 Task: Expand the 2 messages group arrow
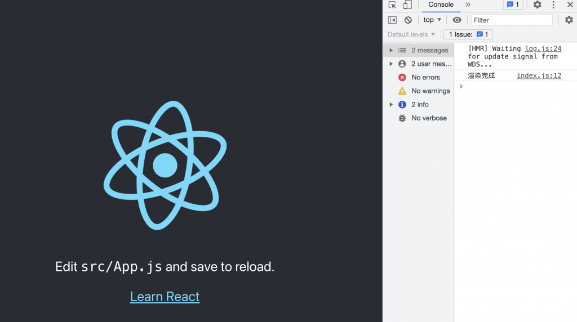391,50
